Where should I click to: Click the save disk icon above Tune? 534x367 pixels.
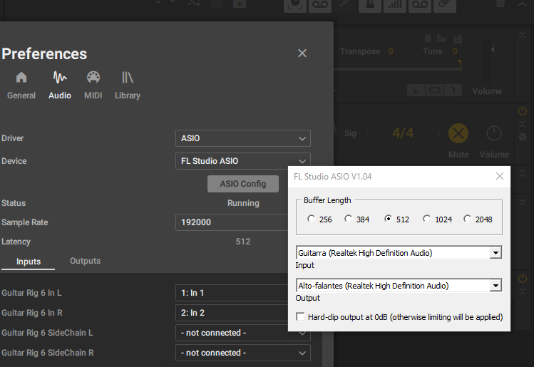pyautogui.click(x=458, y=39)
